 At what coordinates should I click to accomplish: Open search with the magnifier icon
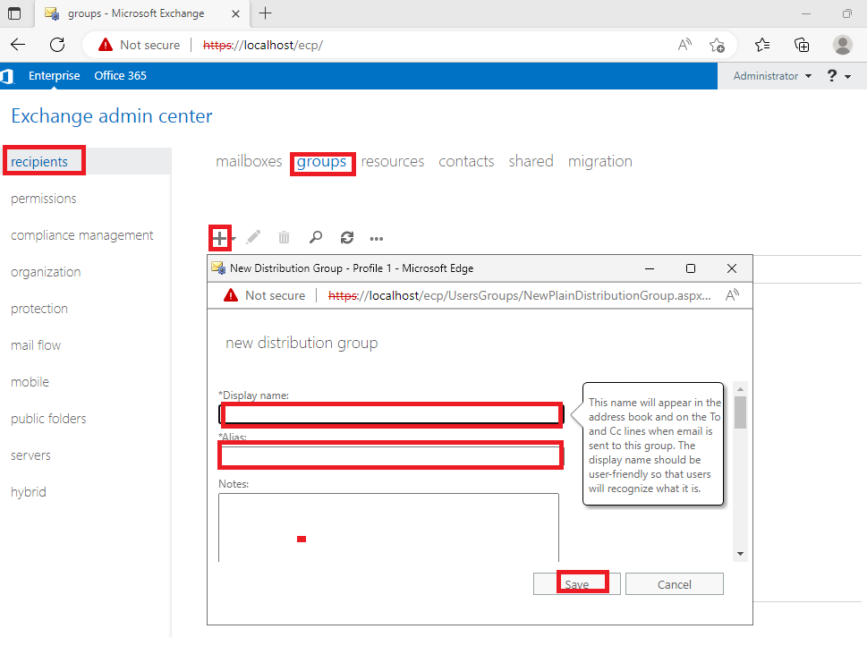[x=316, y=237]
